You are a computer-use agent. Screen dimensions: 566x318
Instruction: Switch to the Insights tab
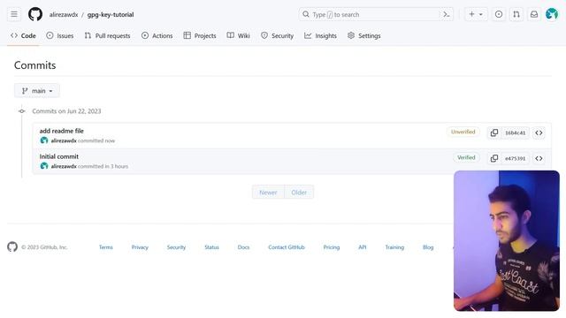click(320, 35)
